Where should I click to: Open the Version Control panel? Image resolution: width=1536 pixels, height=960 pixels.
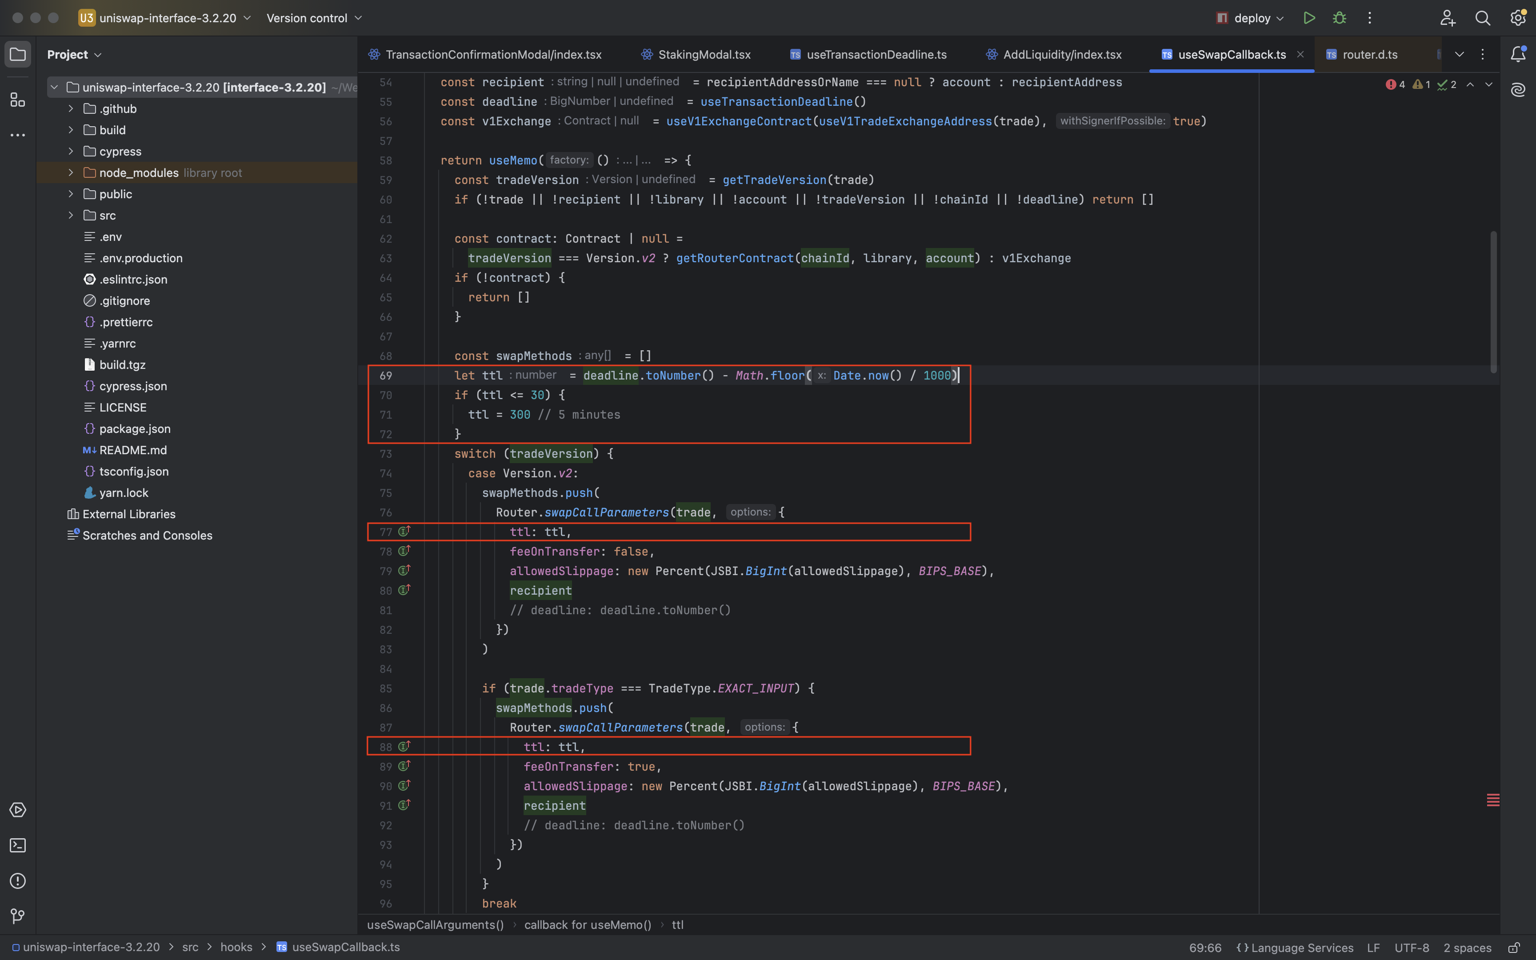[16, 918]
